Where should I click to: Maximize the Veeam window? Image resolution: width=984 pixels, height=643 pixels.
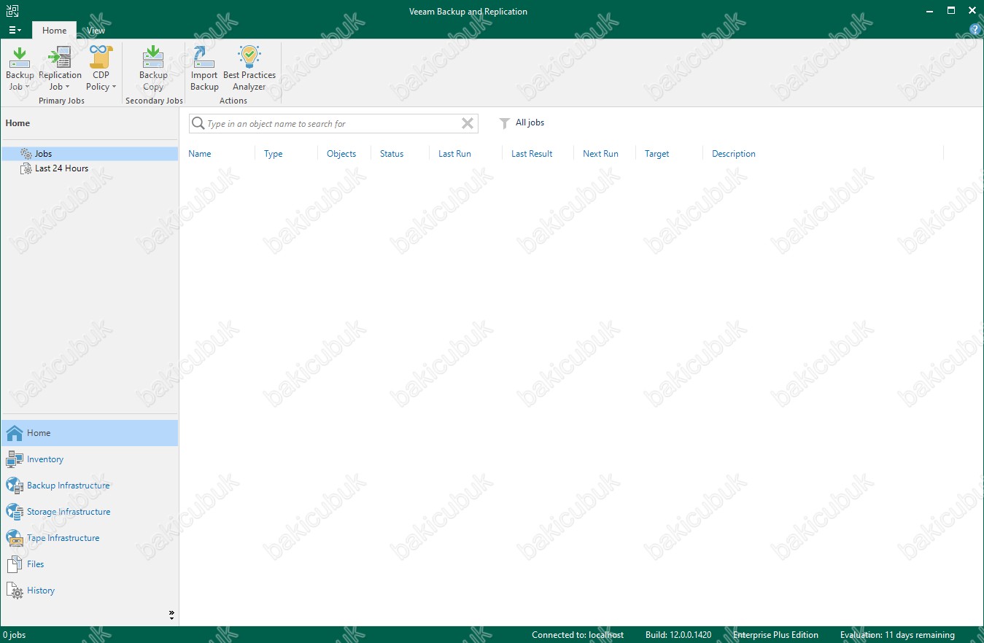(951, 11)
